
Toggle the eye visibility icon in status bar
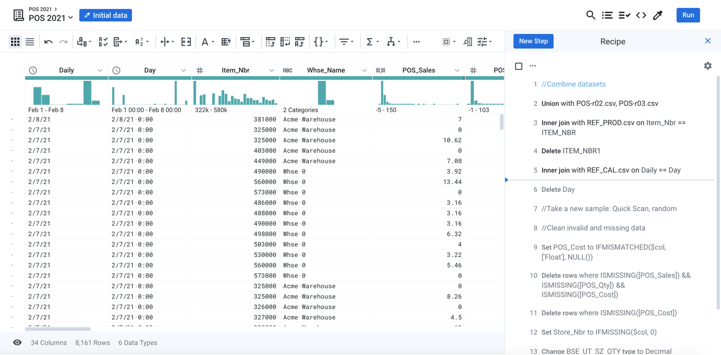pyautogui.click(x=17, y=342)
